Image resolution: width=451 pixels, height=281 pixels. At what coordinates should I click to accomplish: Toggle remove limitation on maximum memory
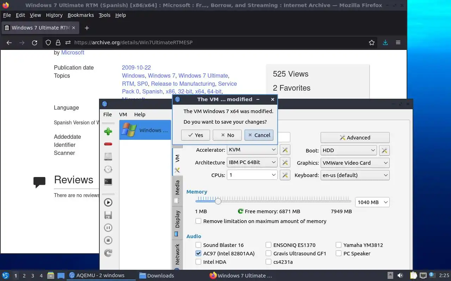tap(198, 221)
